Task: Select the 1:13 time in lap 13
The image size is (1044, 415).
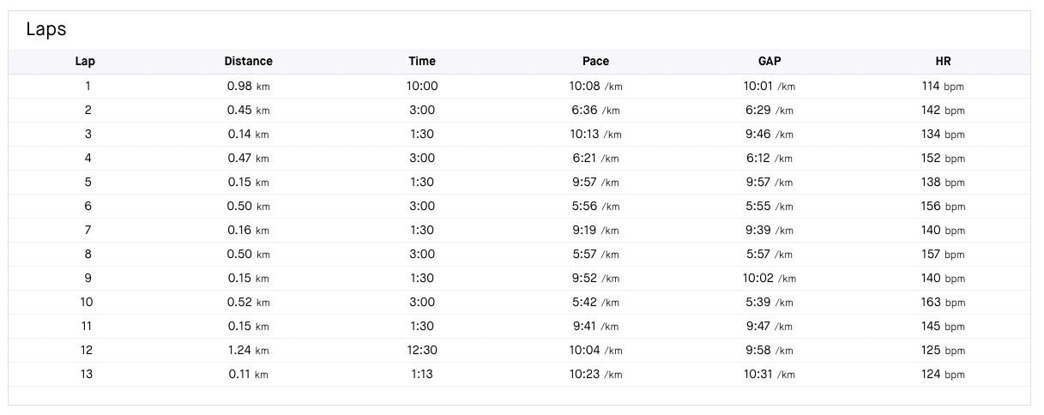Action: 422,375
